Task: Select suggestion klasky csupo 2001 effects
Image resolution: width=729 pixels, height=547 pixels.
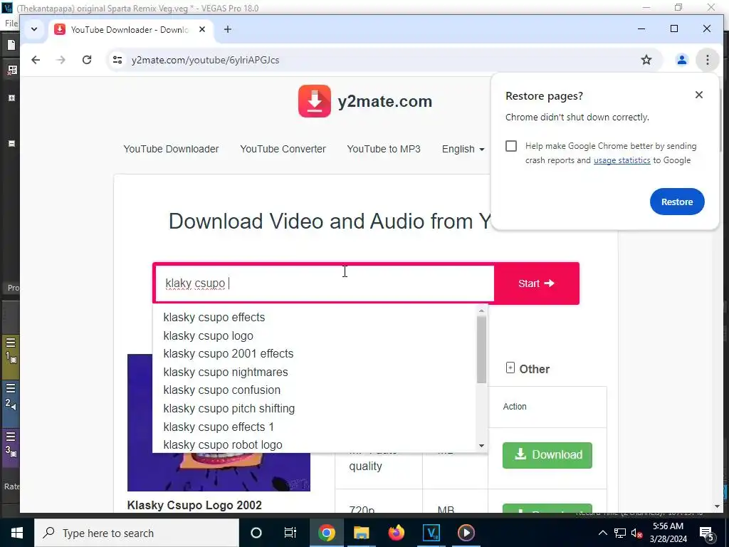Action: click(x=314, y=353)
